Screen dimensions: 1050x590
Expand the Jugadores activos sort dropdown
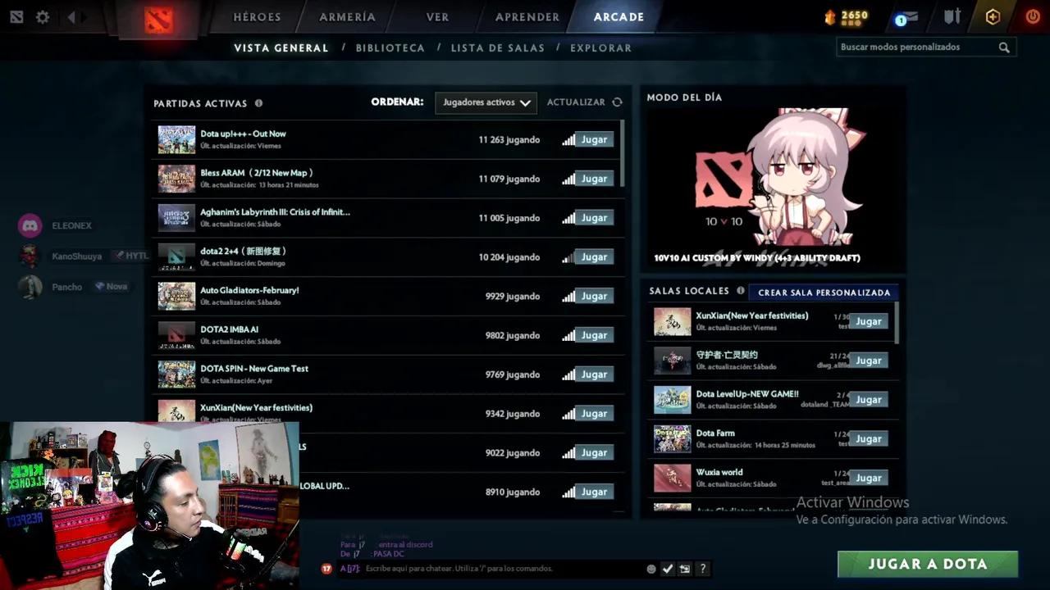pos(486,102)
